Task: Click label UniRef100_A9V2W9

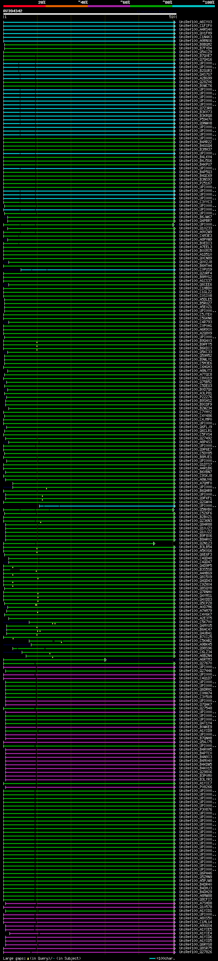Action: click(x=196, y=232)
